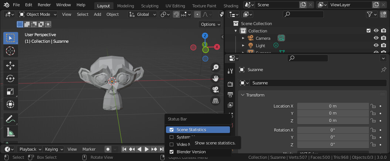Click the play animation button

click(147, 149)
